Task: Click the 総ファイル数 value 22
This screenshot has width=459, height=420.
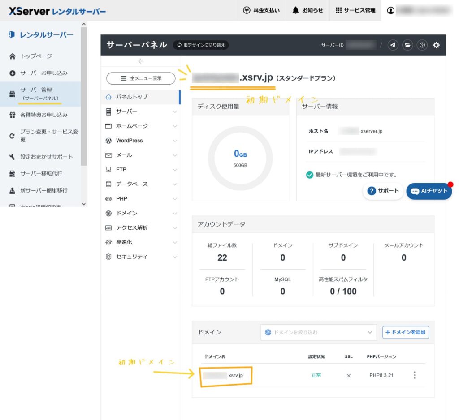Action: tap(222, 257)
